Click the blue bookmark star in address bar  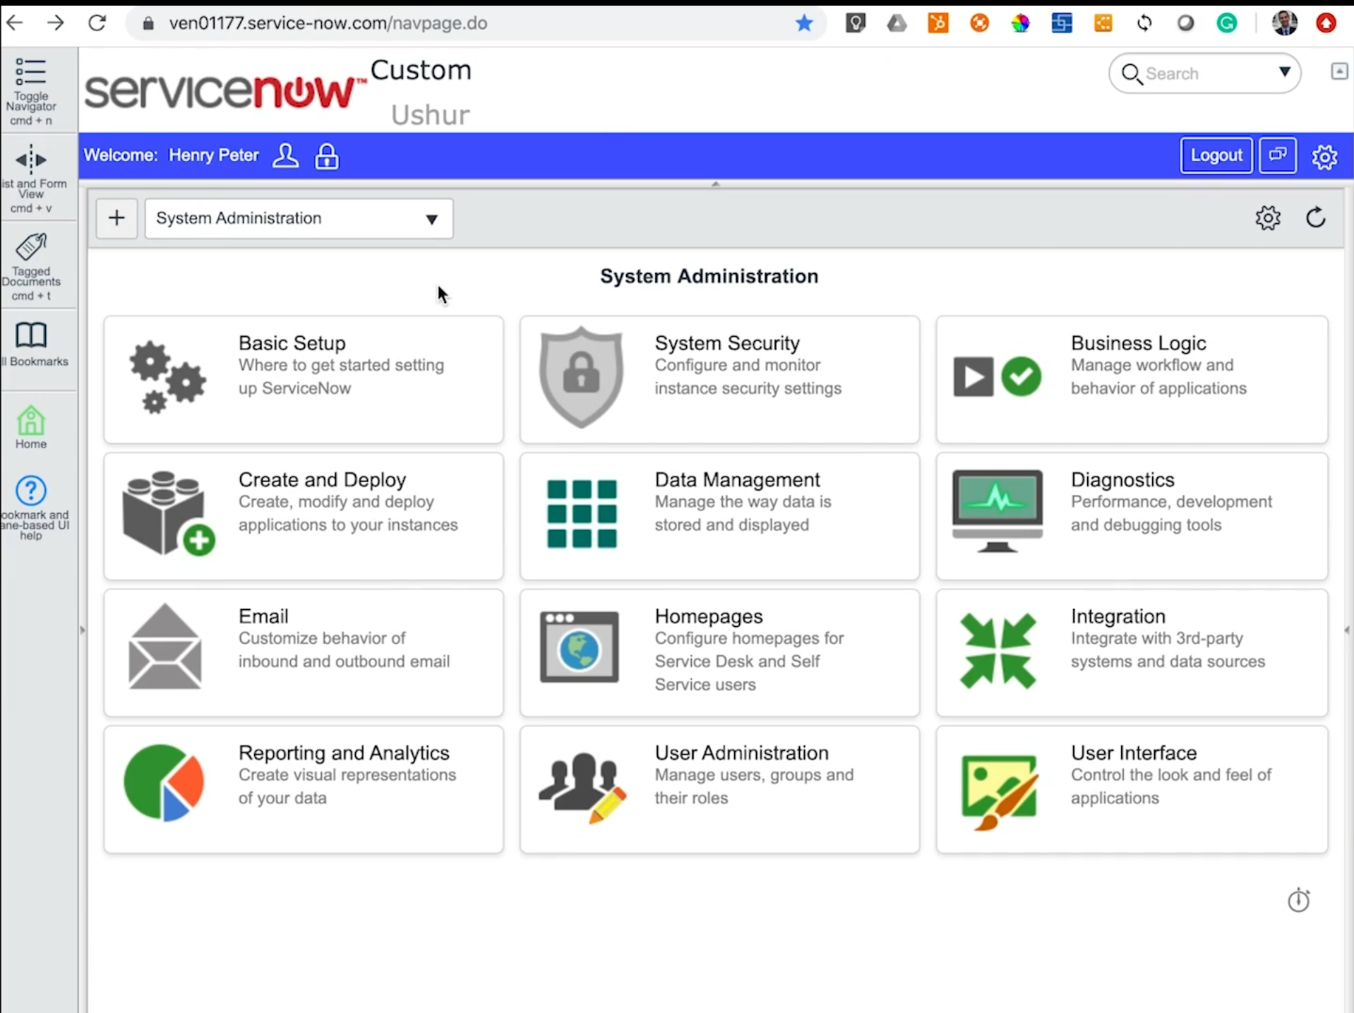pos(804,23)
